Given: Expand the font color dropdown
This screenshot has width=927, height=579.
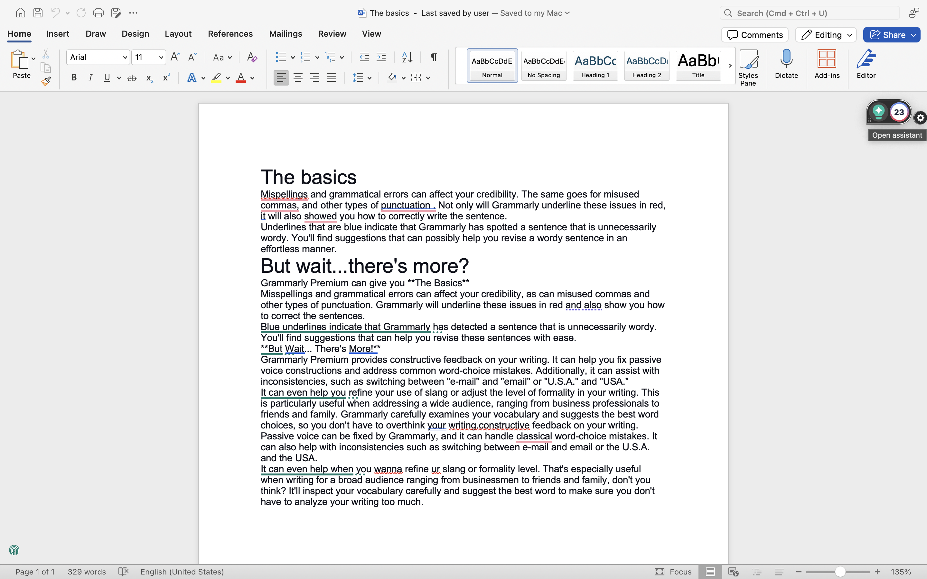Looking at the screenshot, I should coord(252,77).
